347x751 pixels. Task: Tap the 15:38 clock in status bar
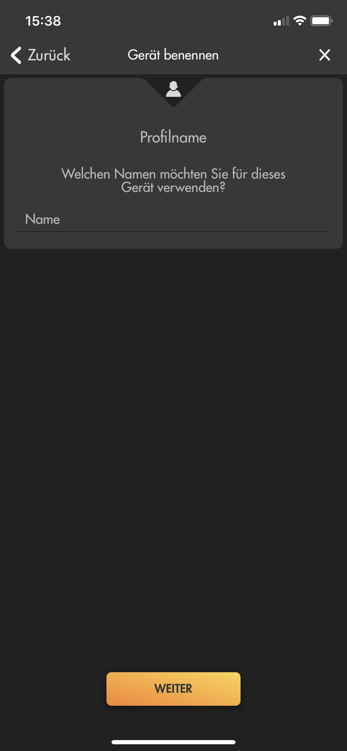[43, 21]
